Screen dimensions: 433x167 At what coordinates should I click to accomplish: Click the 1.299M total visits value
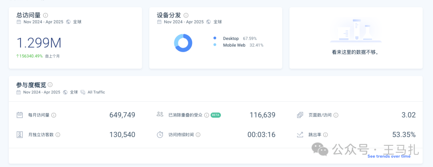[39, 43]
